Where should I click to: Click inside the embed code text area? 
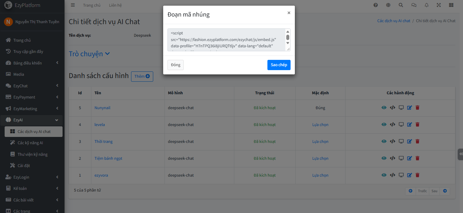click(x=227, y=40)
